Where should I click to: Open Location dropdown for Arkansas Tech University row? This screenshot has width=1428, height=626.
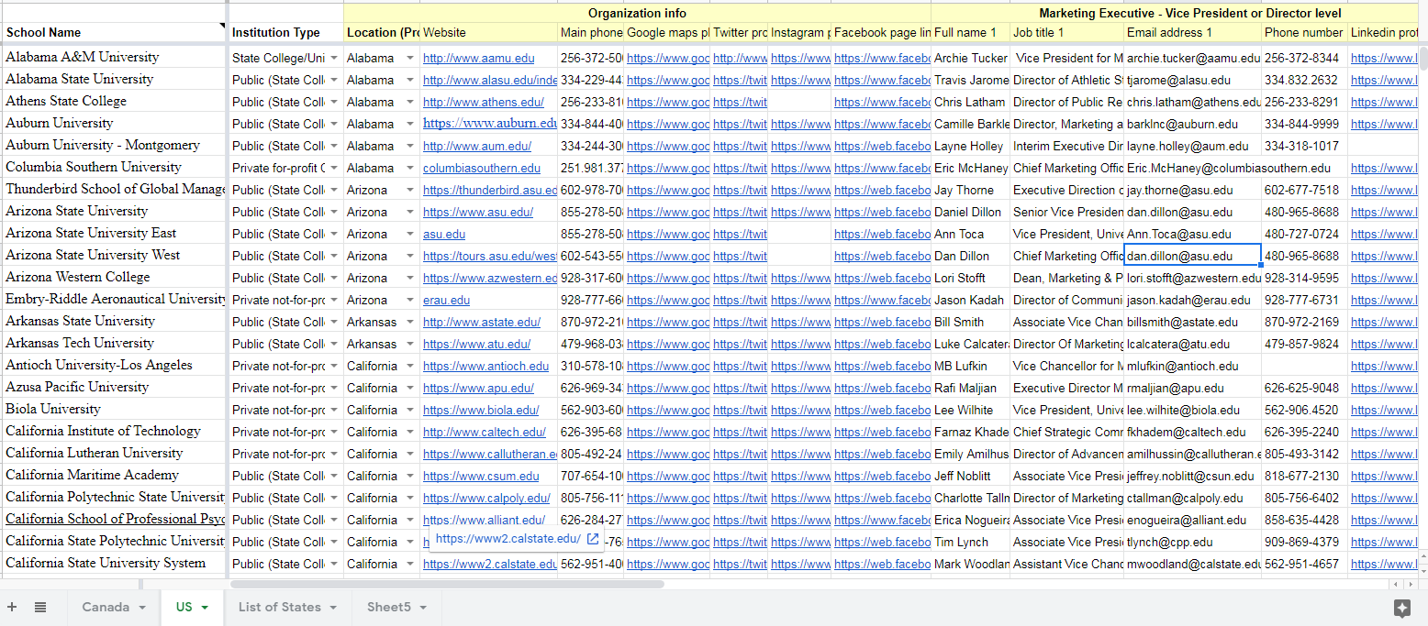[x=409, y=344]
